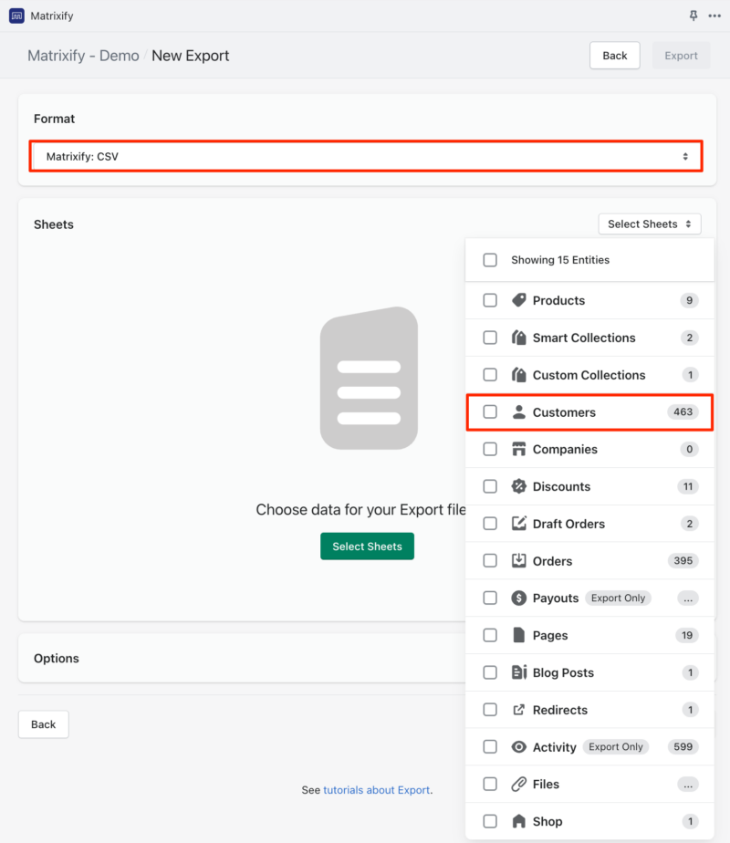Check the Shop checkbox

(490, 821)
